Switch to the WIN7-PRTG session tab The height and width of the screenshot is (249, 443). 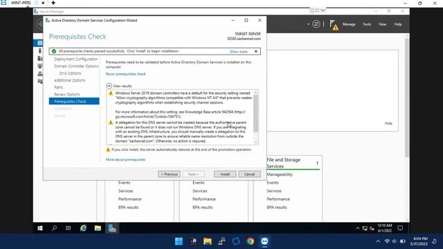tap(21, 3)
